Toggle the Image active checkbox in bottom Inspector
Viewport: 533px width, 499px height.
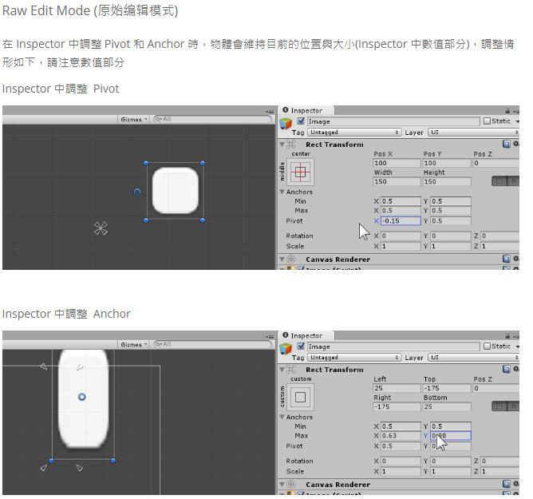pos(301,347)
